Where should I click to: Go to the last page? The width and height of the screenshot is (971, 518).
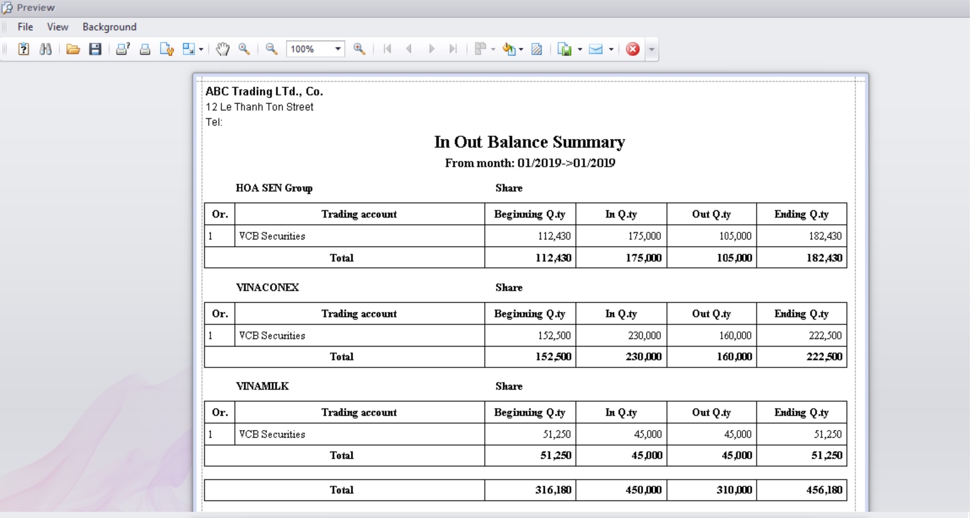coord(453,49)
